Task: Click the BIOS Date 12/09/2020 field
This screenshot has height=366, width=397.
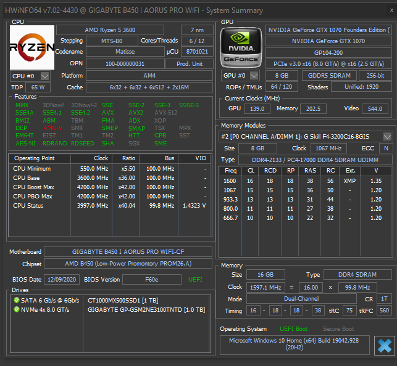Action: point(62,280)
